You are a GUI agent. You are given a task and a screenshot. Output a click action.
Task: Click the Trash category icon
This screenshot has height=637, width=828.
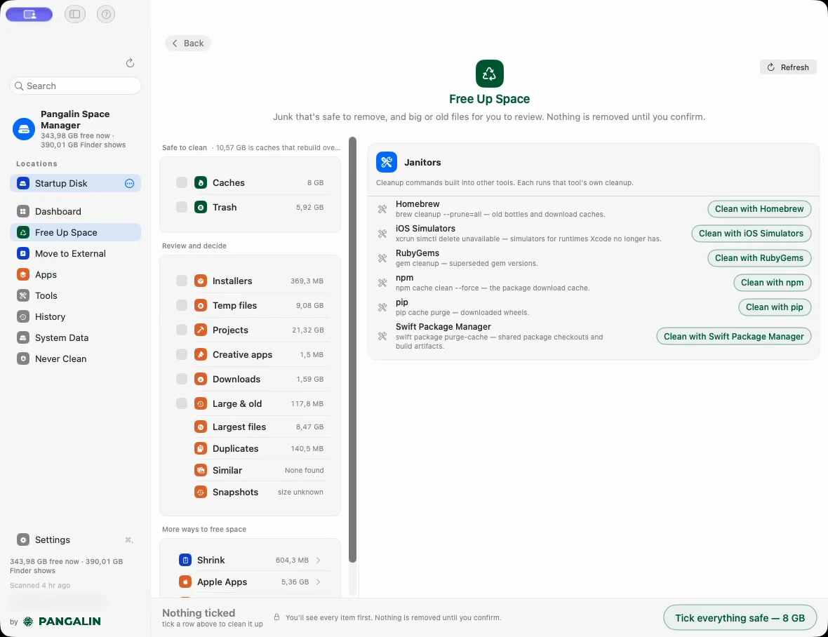pos(201,207)
